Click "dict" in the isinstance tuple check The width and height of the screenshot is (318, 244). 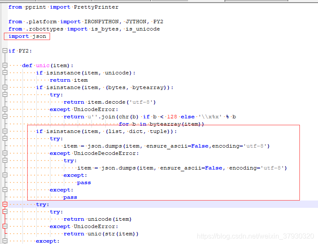[135, 131]
